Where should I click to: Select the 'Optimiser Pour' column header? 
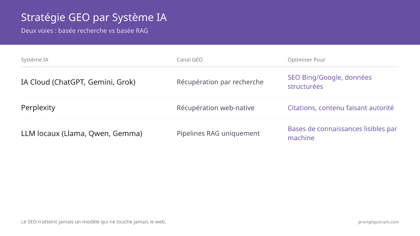[307, 60]
